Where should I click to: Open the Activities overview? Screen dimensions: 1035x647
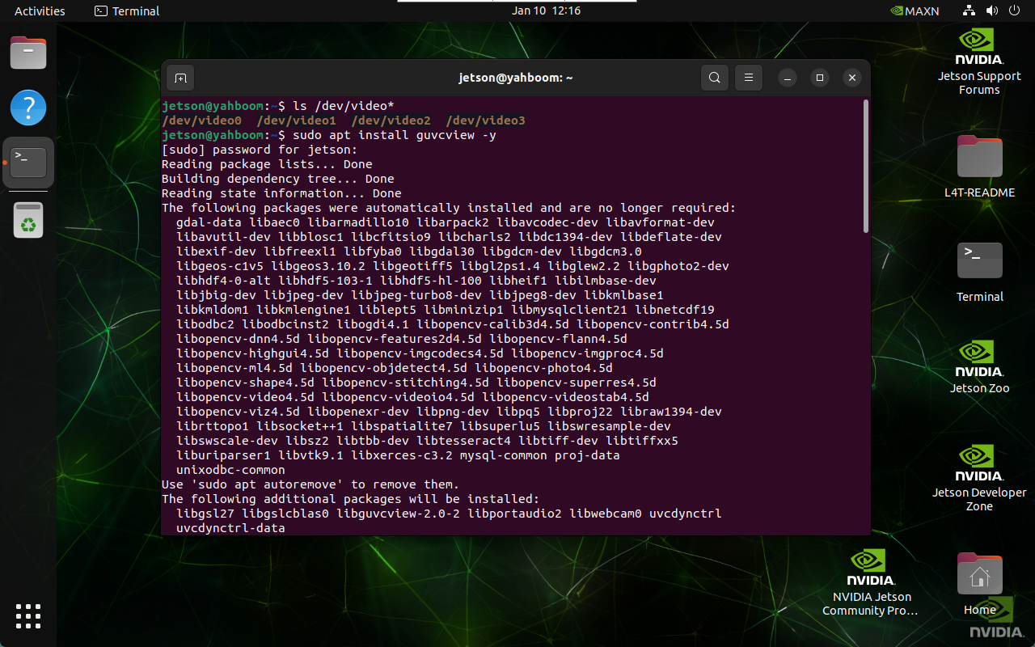pyautogui.click(x=40, y=11)
